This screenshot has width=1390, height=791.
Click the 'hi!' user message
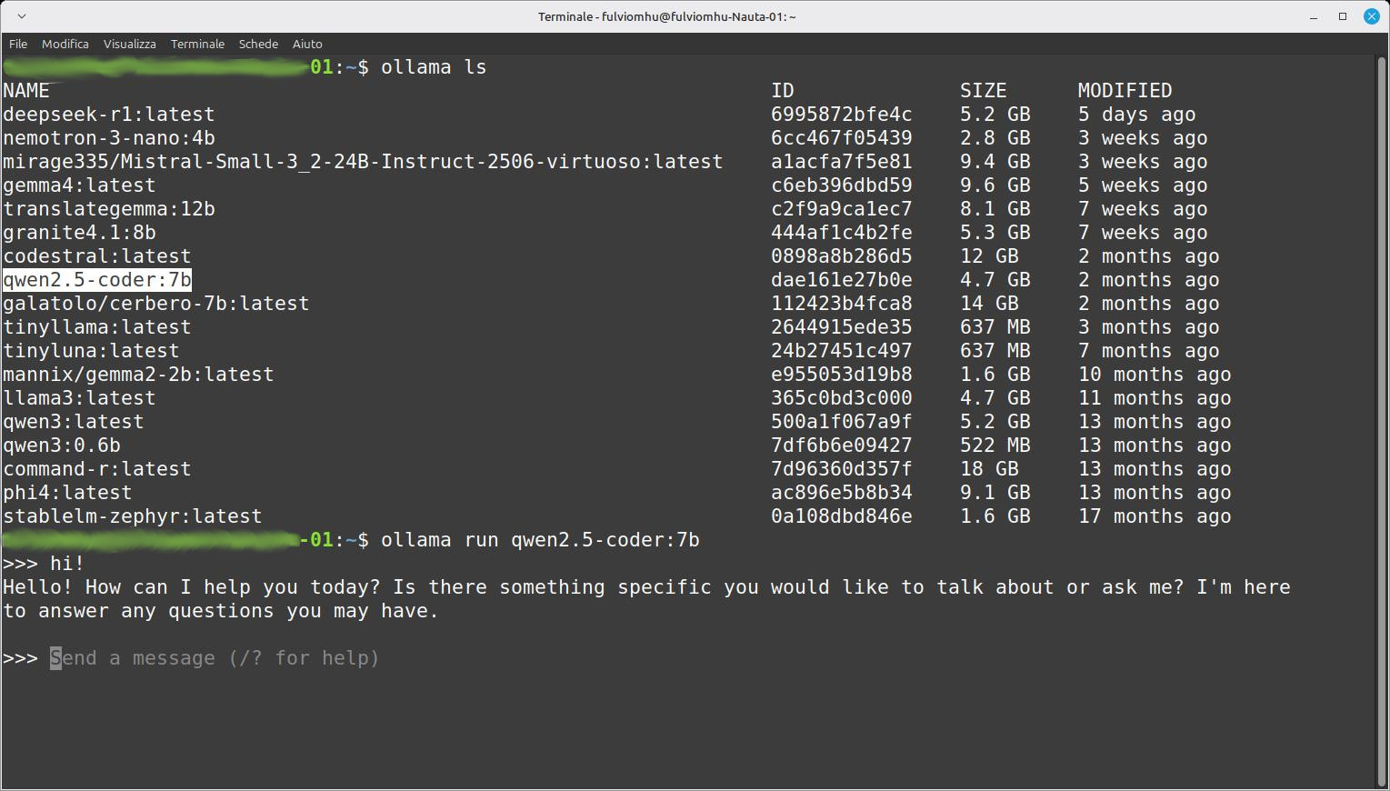coord(67,564)
